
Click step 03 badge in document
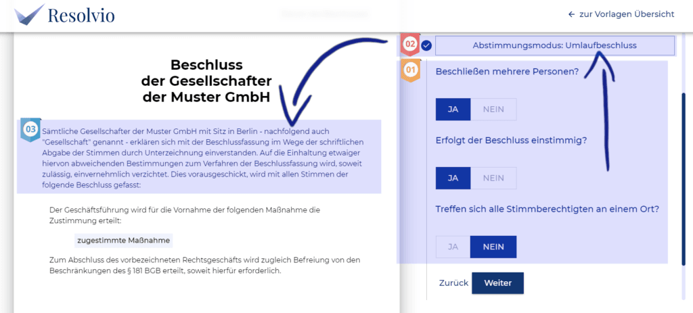tap(30, 130)
